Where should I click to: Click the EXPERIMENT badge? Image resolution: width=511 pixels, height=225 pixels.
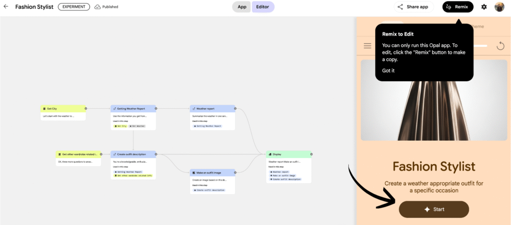74,7
